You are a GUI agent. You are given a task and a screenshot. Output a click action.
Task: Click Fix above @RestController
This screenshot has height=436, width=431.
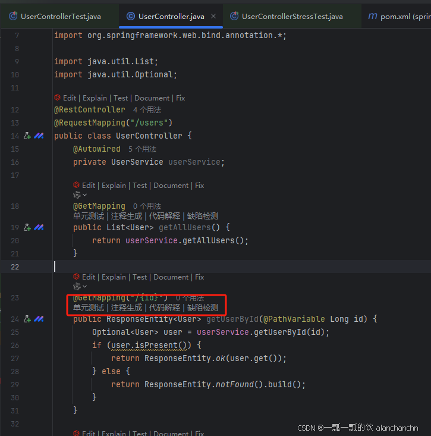180,98
